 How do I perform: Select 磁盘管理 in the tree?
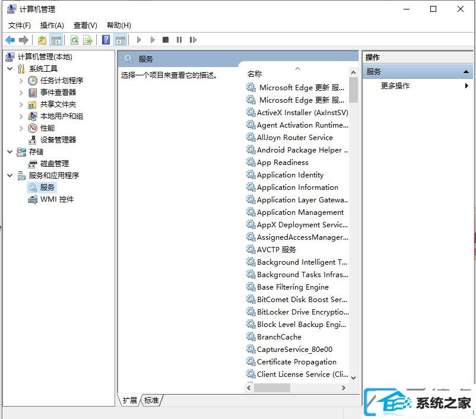(55, 164)
